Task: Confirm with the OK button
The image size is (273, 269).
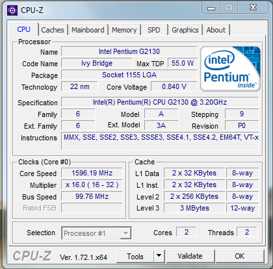Action: pos(239,256)
